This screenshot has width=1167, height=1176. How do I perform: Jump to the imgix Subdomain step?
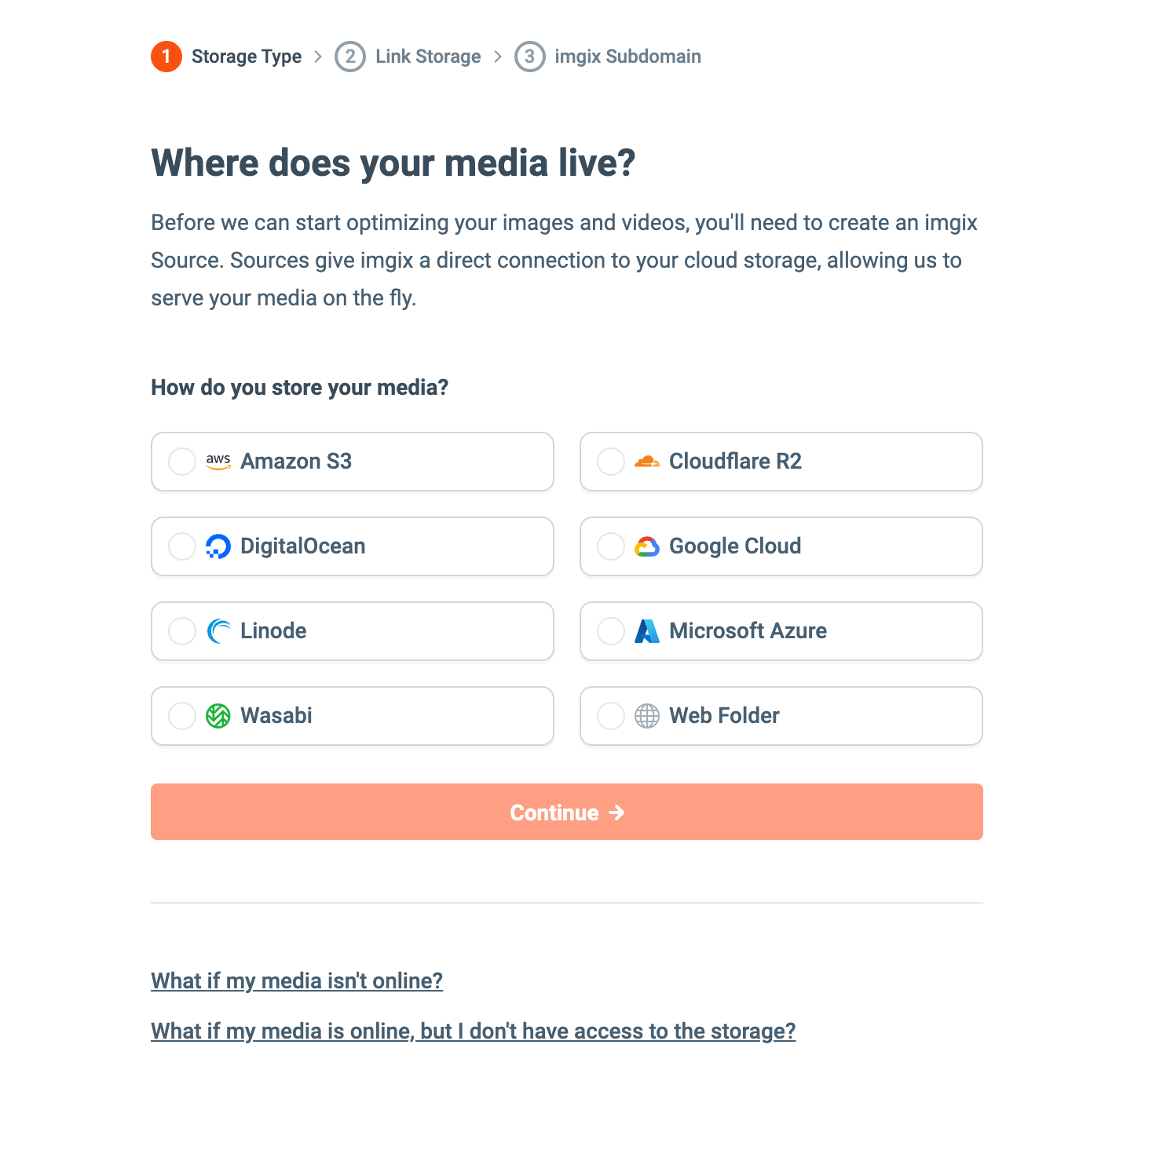coord(608,57)
